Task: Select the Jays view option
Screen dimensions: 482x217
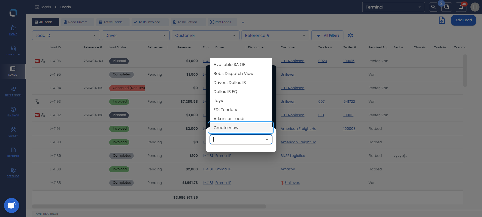Action: (x=241, y=100)
